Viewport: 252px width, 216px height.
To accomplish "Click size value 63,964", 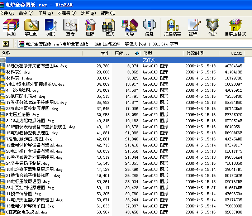I will (x=103, y=212).
